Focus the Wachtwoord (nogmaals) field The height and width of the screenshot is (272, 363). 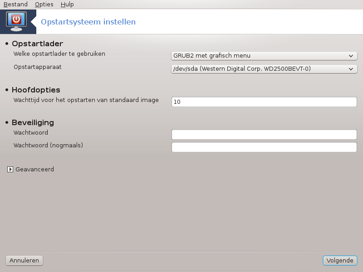pyautogui.click(x=264, y=147)
